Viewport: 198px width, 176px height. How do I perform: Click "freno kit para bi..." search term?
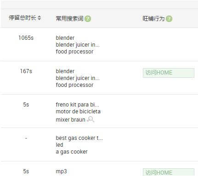pos(78,105)
